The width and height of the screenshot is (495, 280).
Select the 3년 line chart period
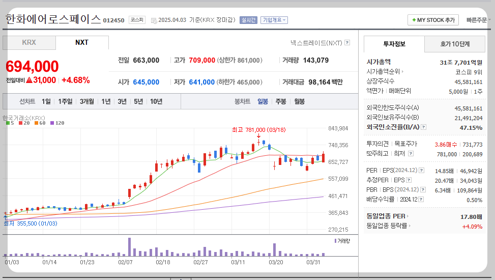(122, 101)
